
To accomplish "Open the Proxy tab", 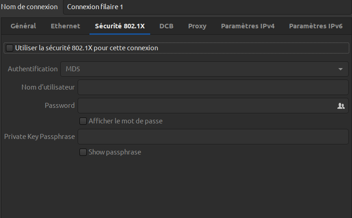I will tap(197, 26).
